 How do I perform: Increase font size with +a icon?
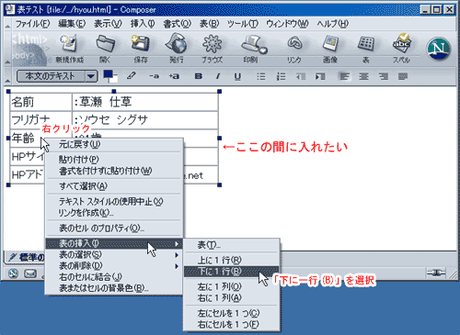(174, 76)
